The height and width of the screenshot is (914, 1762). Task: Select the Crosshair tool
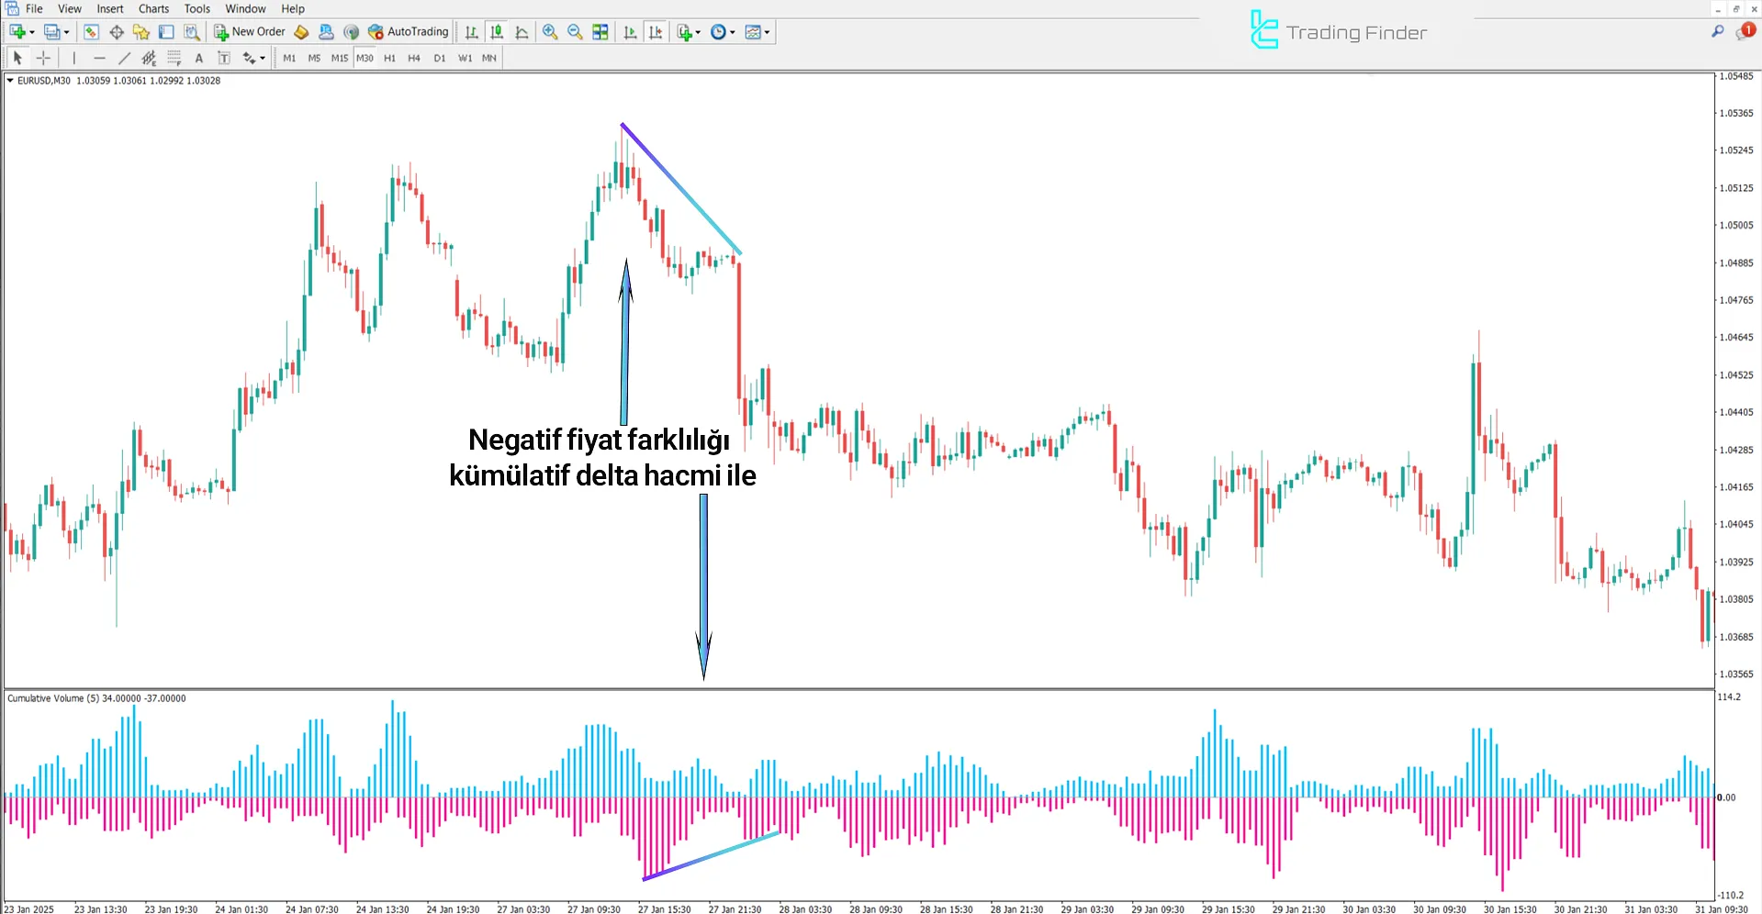(x=43, y=58)
